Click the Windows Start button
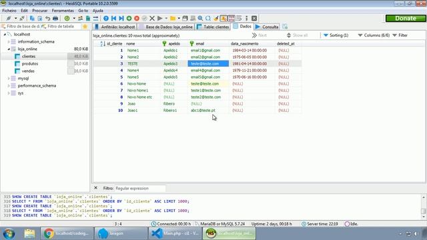The image size is (427, 240). click(9, 233)
